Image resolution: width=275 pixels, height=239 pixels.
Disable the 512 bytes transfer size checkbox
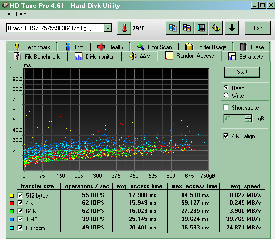coord(20,195)
